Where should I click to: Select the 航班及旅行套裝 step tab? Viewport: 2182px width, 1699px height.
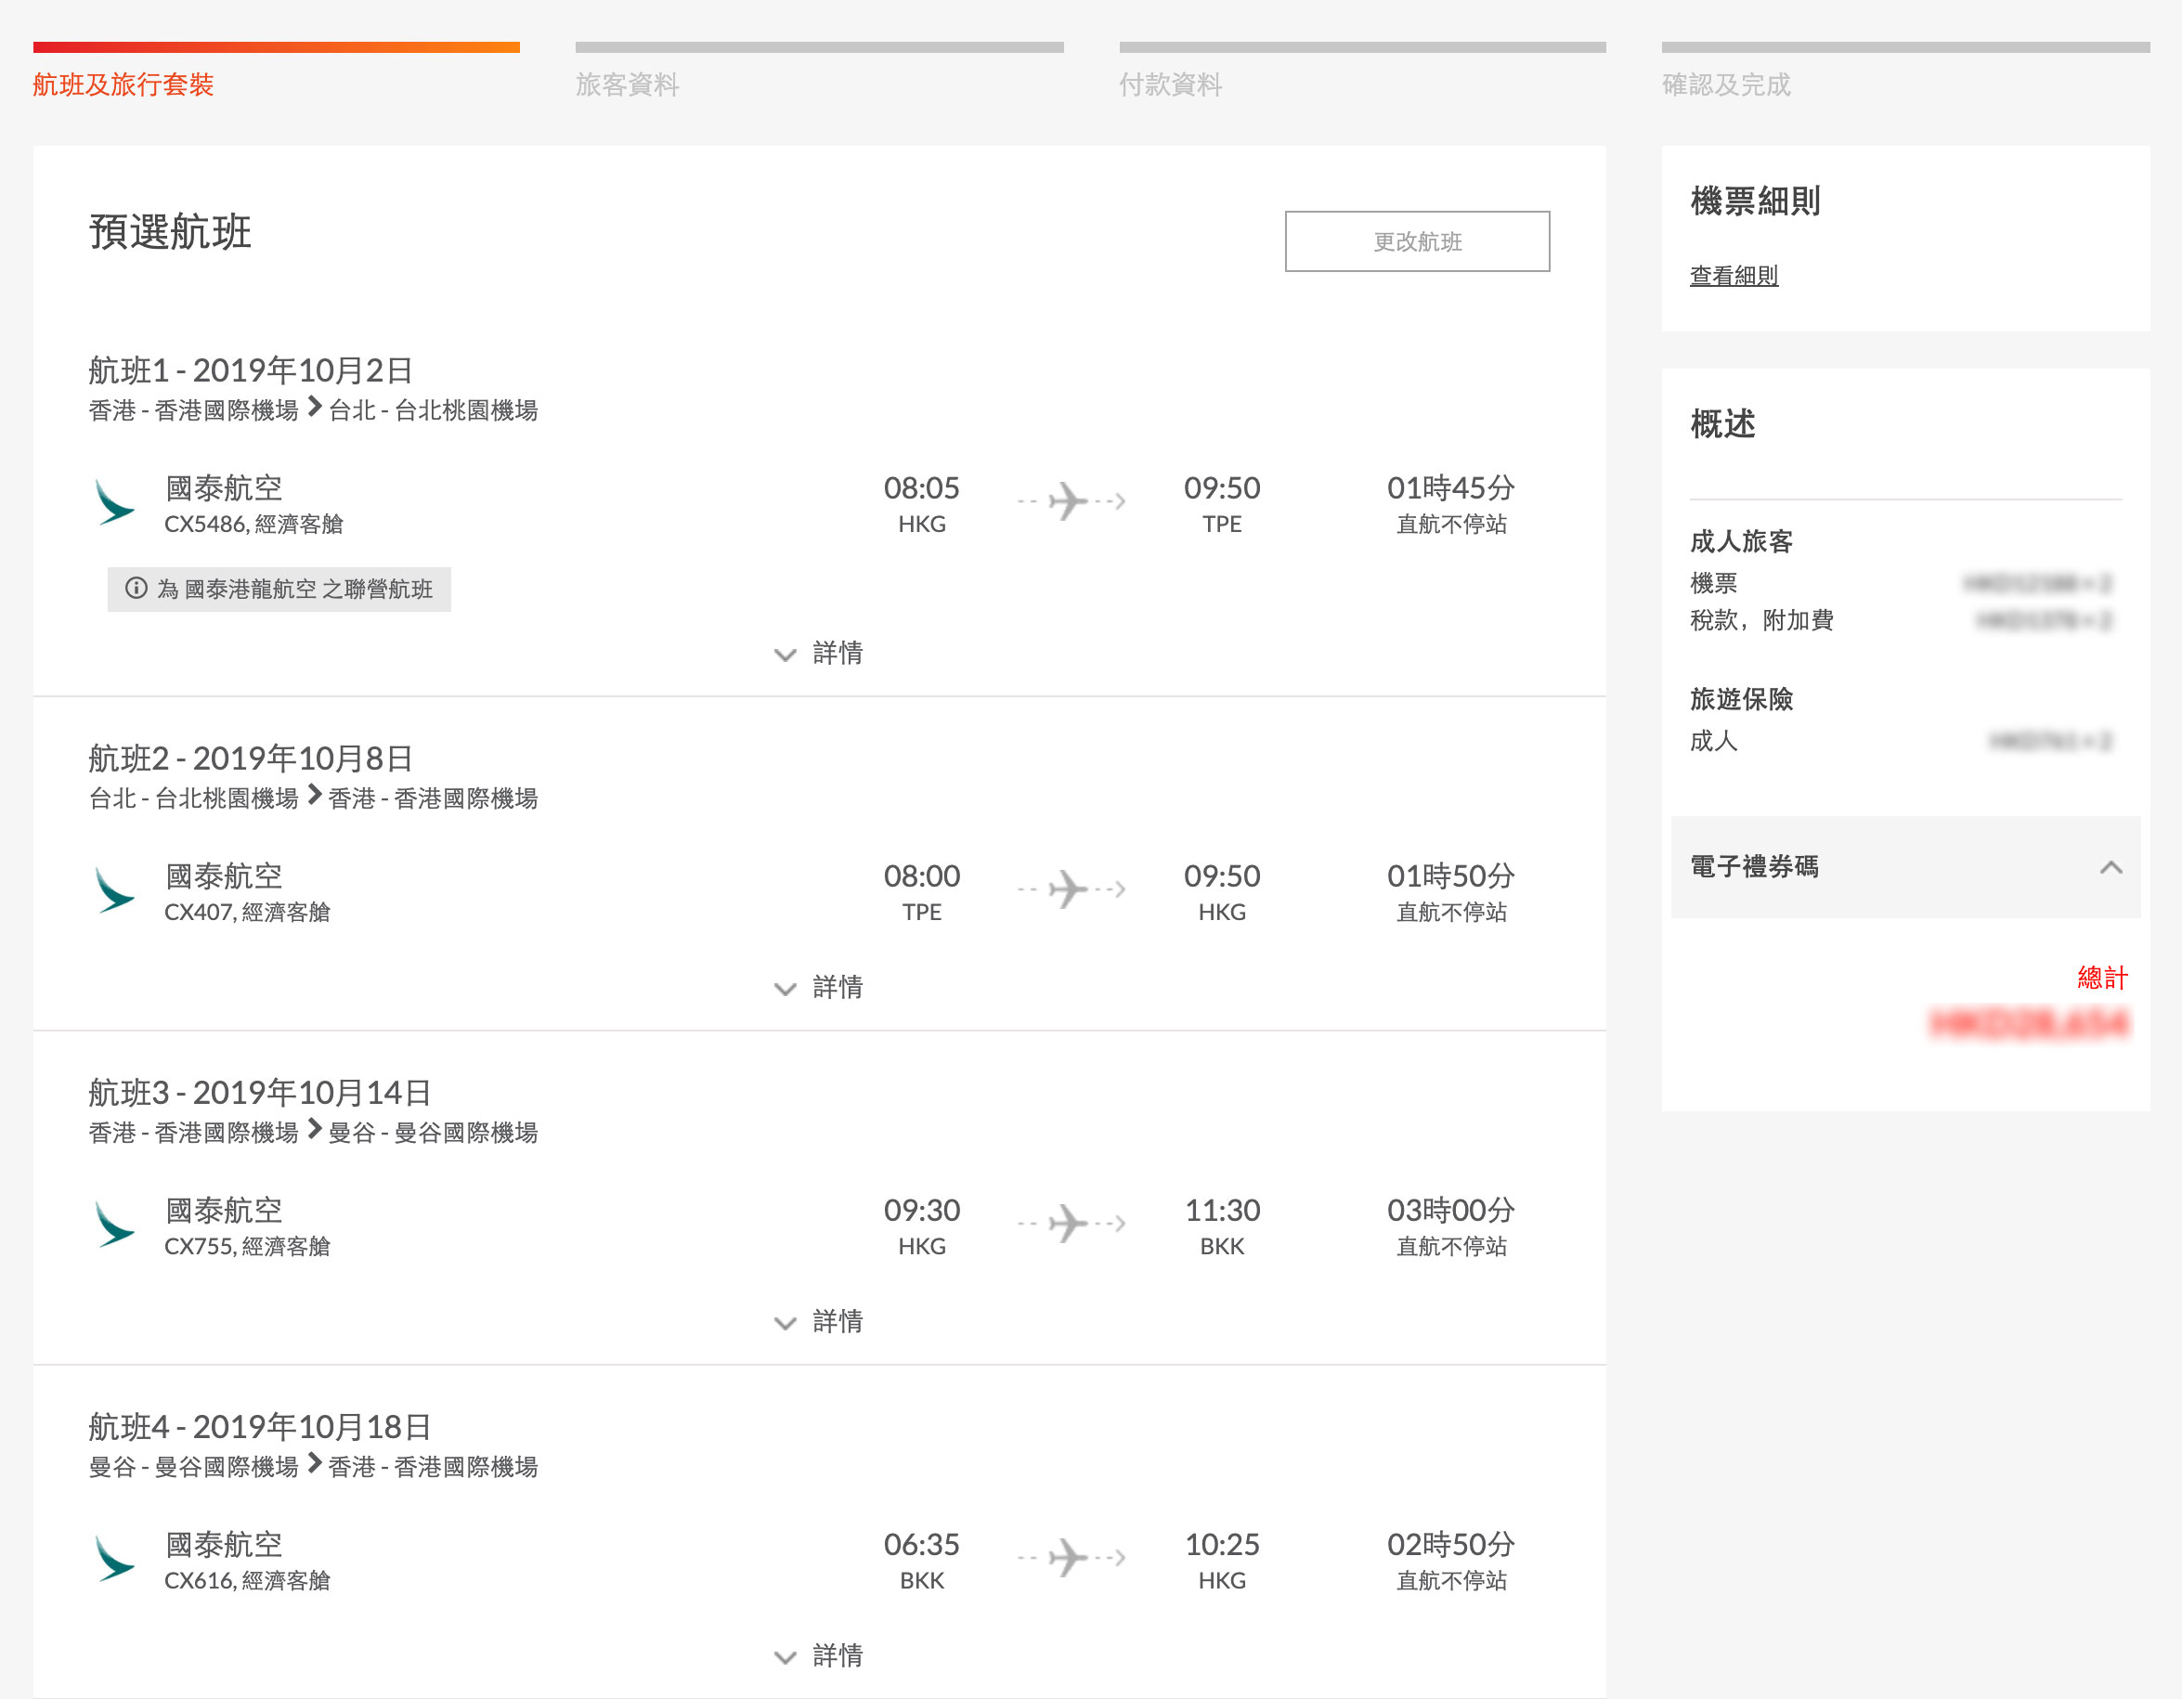click(x=123, y=84)
